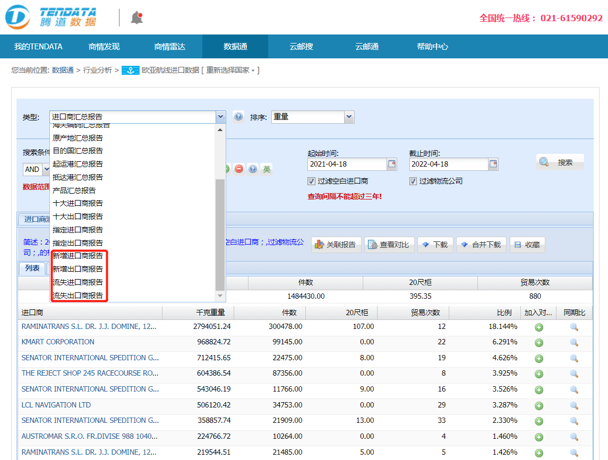Viewport: 608px width, 460px height.
Task: Open the 排序 dropdown showing 重量
Action: coord(313,117)
